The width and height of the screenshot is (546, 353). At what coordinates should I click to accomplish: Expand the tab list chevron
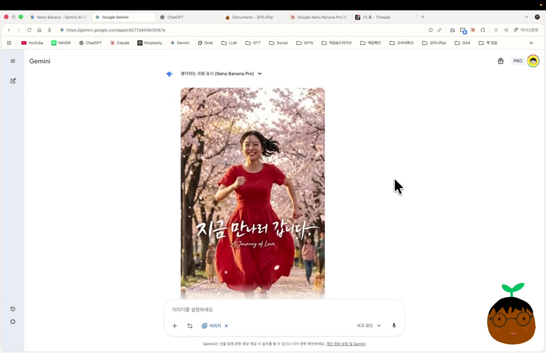[526, 17]
